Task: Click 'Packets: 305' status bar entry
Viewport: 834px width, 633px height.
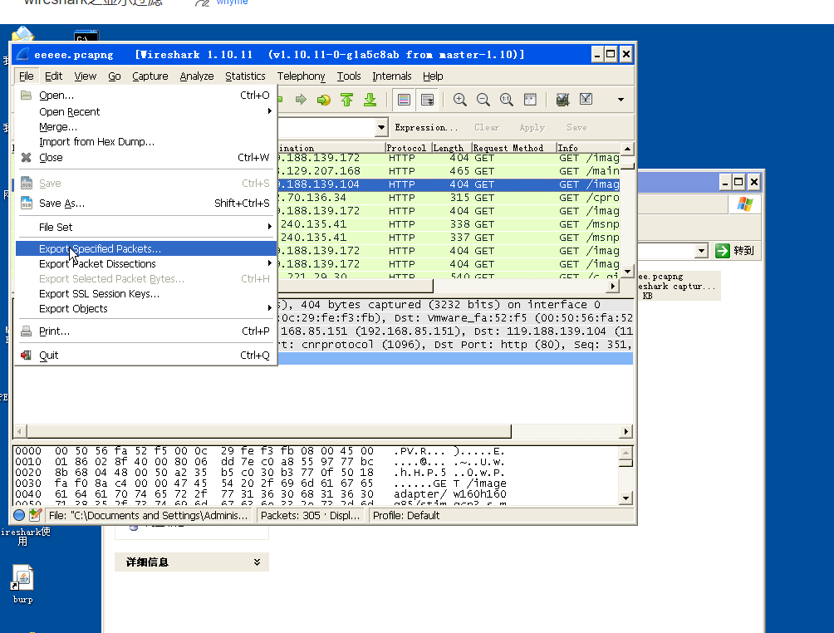Action: [x=310, y=515]
